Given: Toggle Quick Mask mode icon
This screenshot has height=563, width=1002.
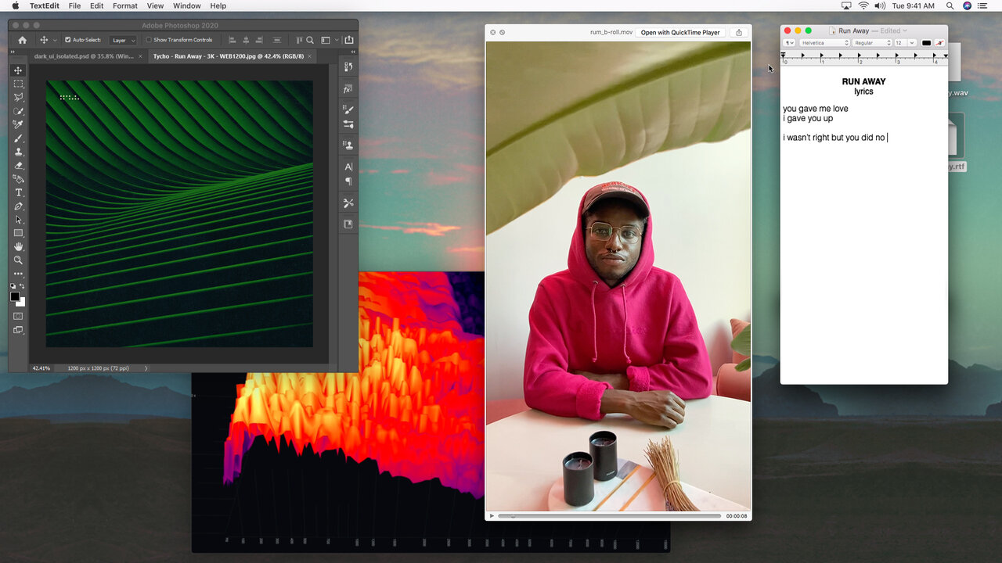Looking at the screenshot, I should tap(18, 316).
